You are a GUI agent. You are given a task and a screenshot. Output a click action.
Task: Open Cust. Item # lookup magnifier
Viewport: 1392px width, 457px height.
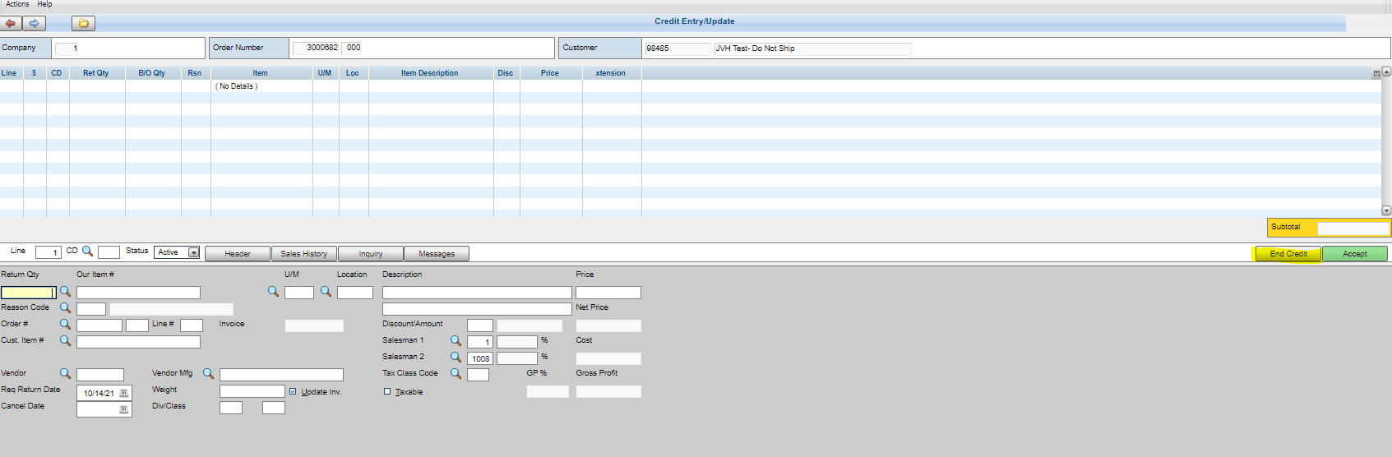tap(65, 340)
